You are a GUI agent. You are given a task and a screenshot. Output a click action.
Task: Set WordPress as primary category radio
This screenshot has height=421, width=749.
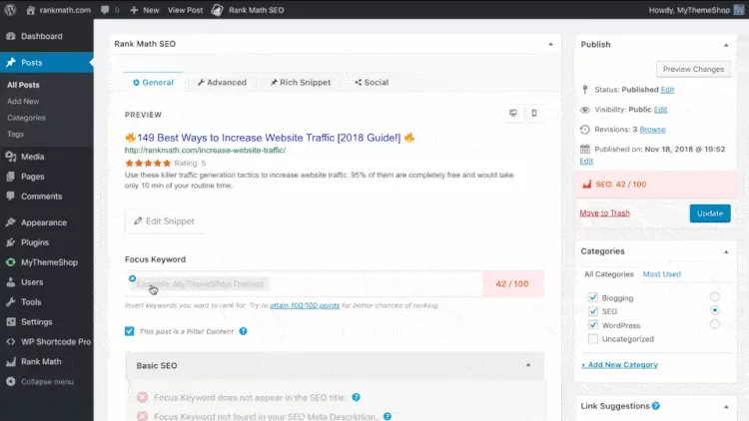tap(715, 324)
